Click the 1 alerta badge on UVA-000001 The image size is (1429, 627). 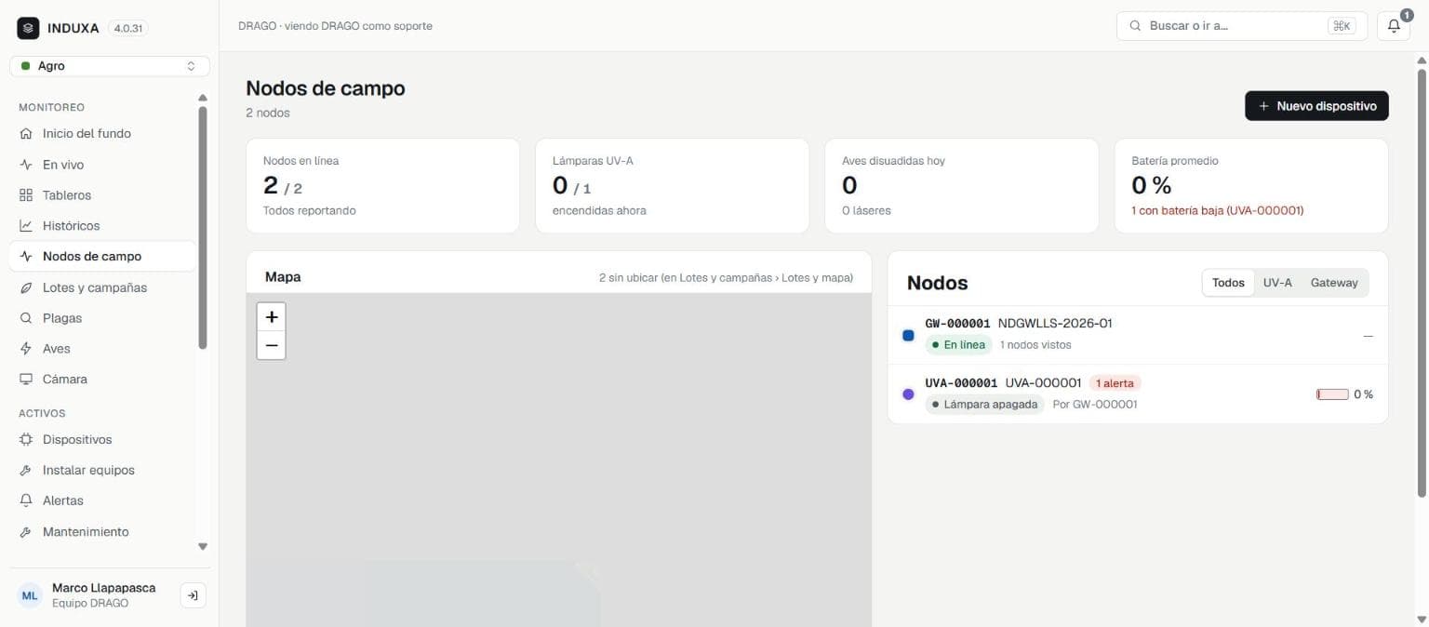[x=1115, y=383]
